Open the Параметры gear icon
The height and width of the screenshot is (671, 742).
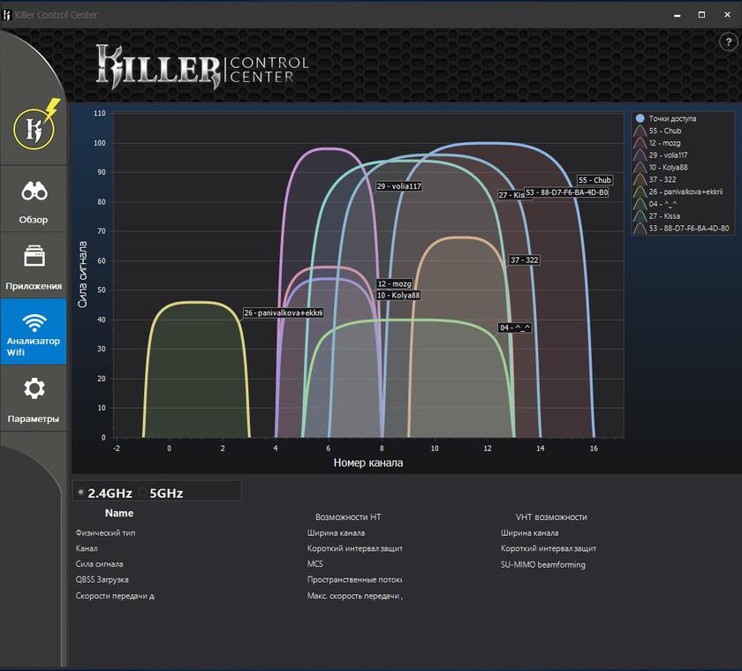(x=34, y=389)
